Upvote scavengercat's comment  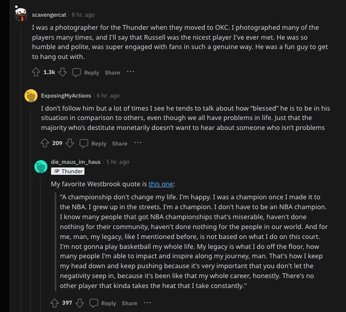pos(36,72)
